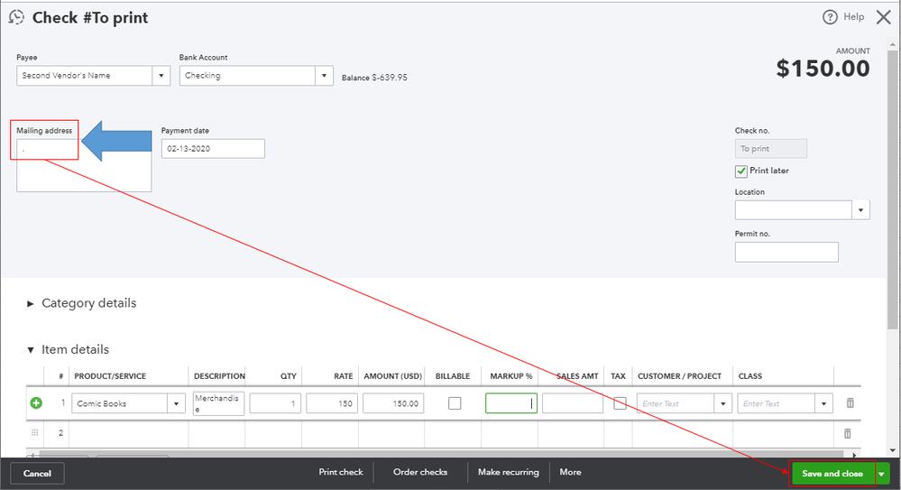Open the Location dropdown arrow

pos(860,210)
